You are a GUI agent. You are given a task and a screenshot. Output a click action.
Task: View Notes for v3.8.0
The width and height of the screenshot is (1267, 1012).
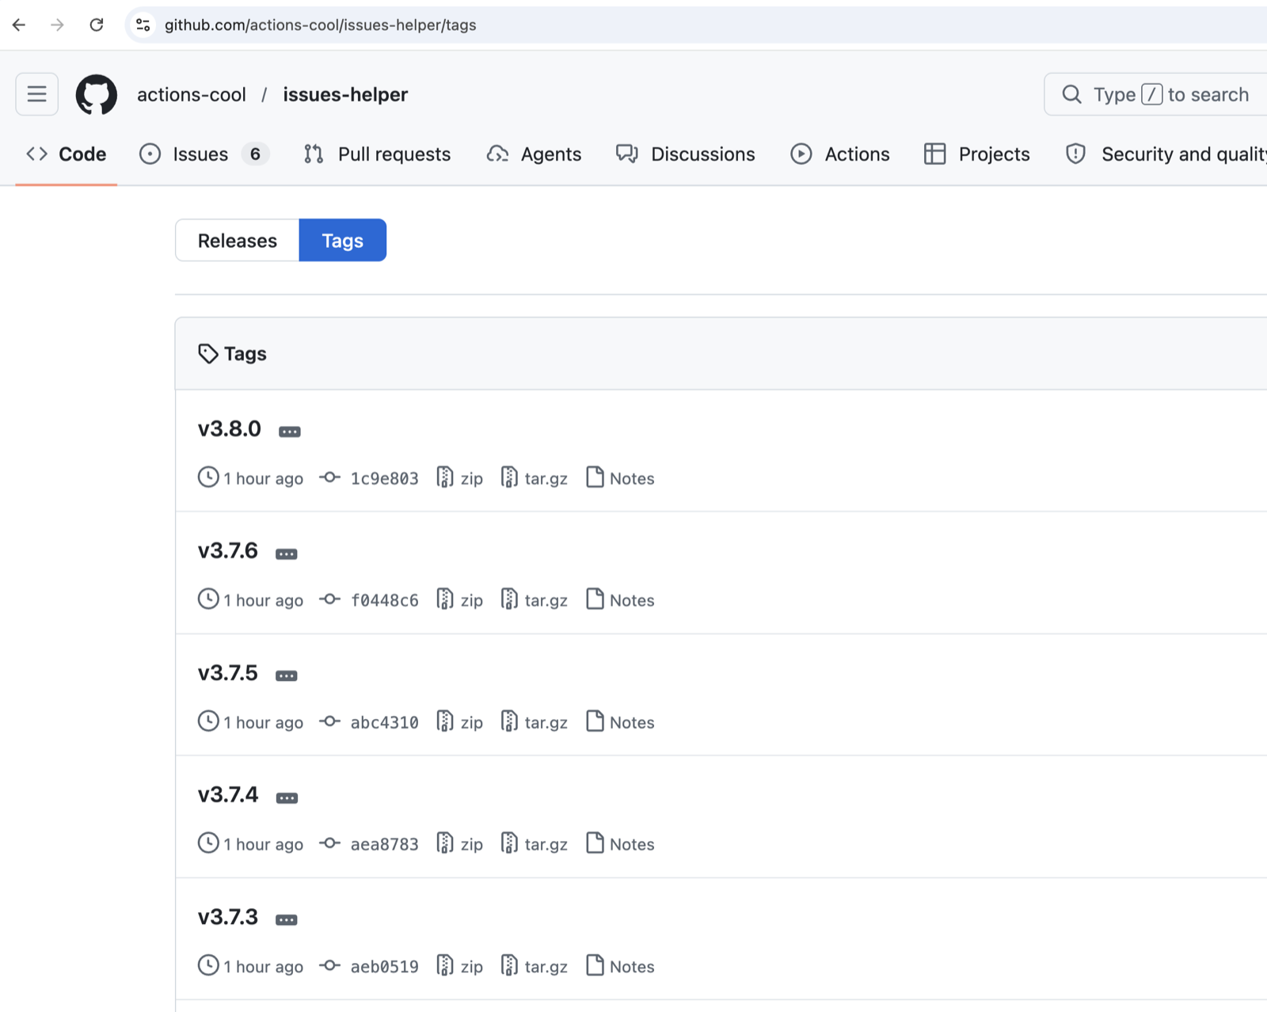tap(620, 478)
